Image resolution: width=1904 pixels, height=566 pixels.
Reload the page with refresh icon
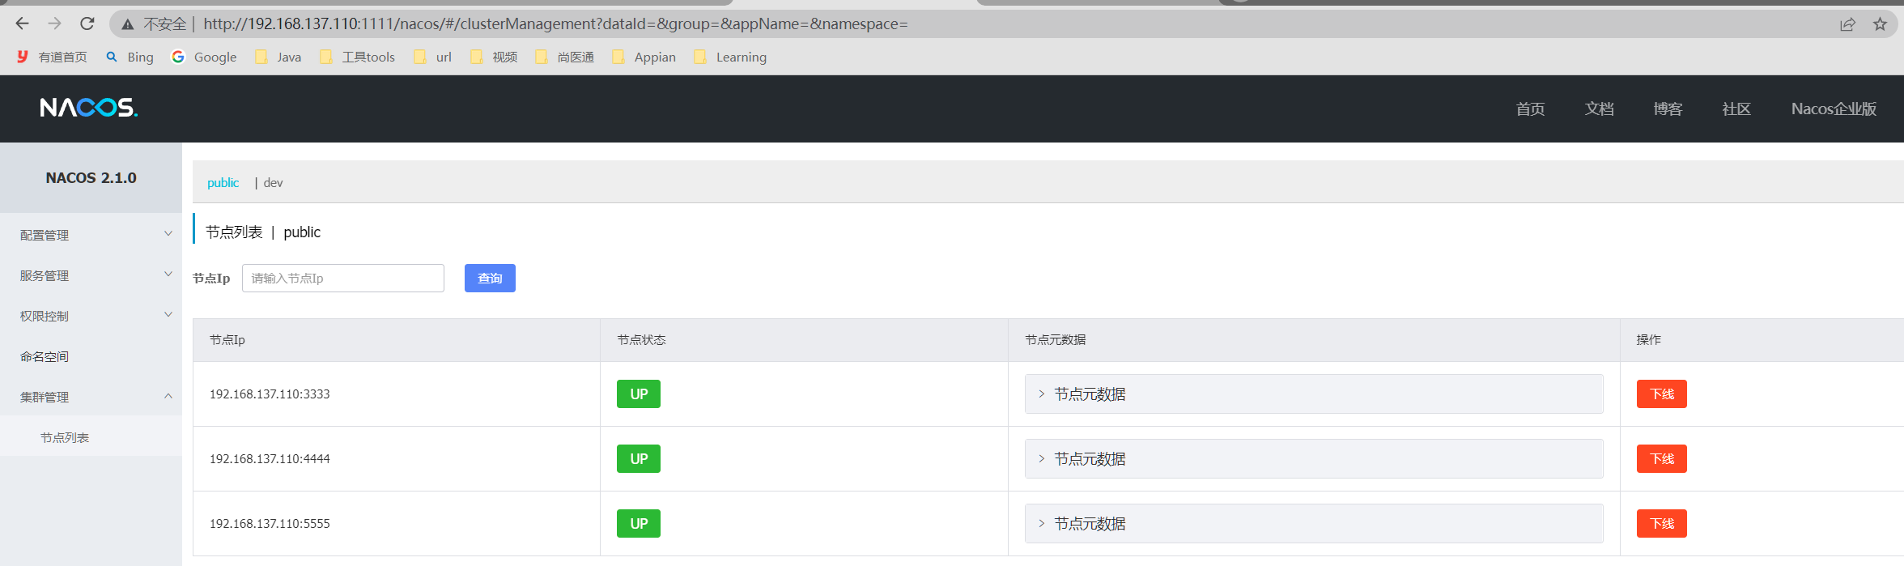coord(87,23)
